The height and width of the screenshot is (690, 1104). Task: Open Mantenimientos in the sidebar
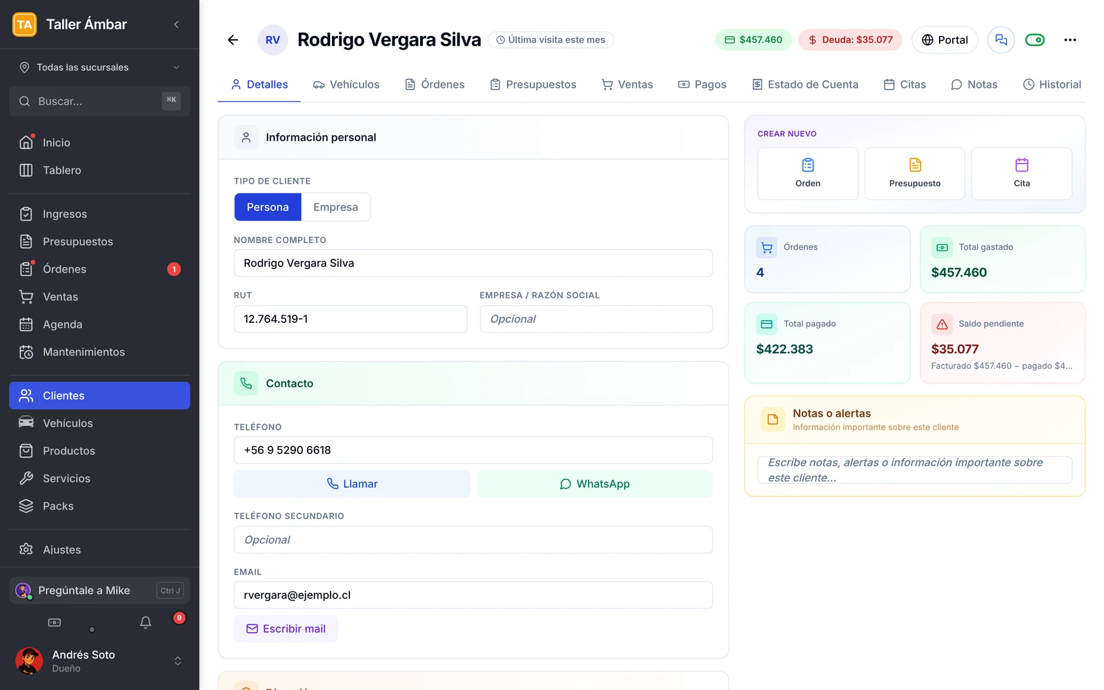(x=100, y=352)
